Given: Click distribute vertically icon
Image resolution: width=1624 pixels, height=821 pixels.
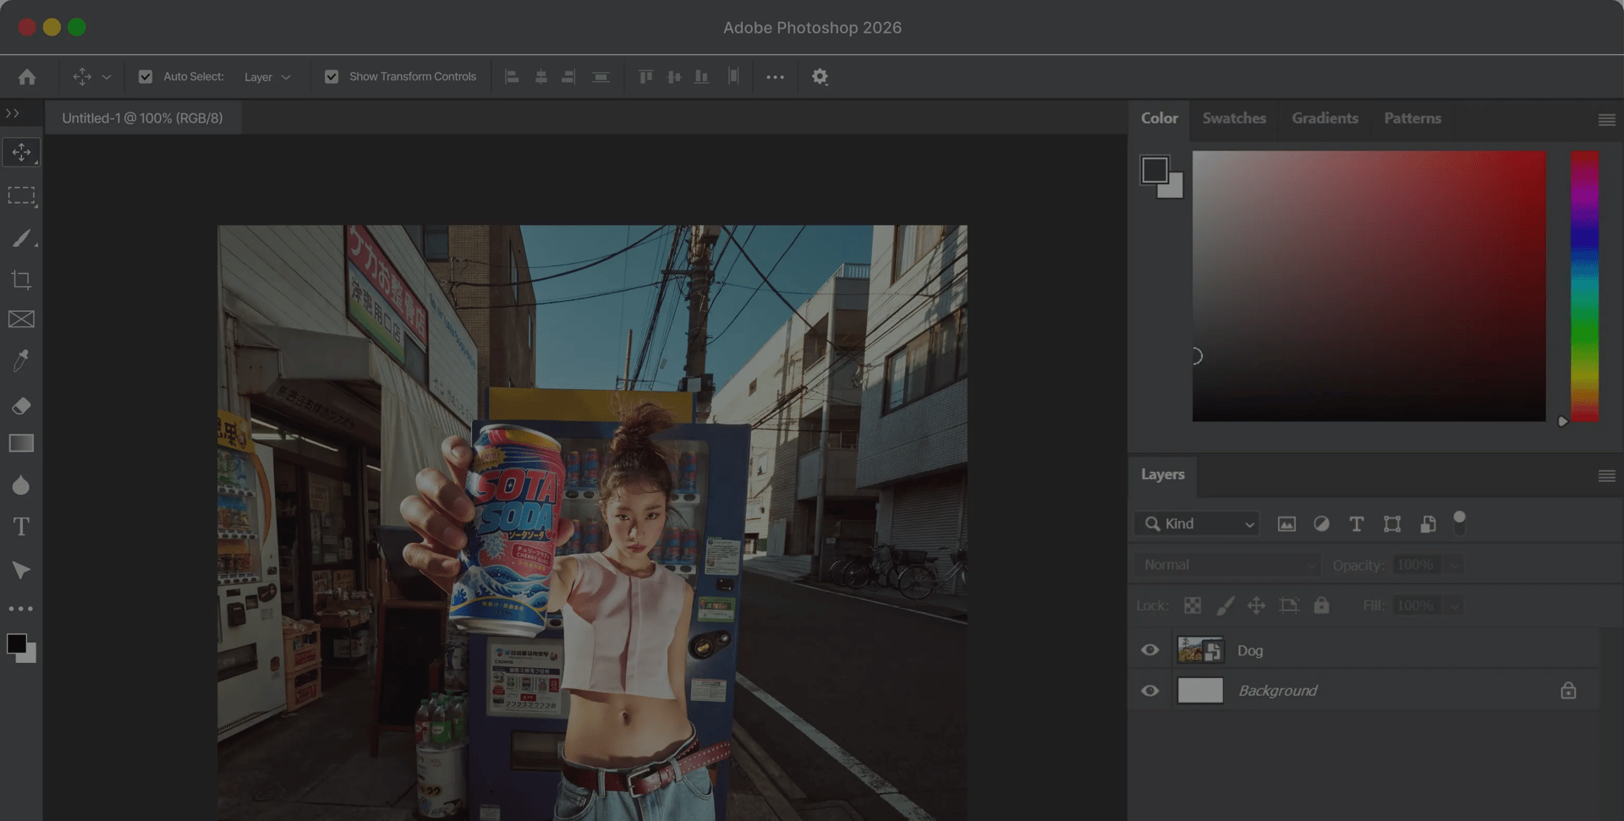Looking at the screenshot, I should (733, 77).
